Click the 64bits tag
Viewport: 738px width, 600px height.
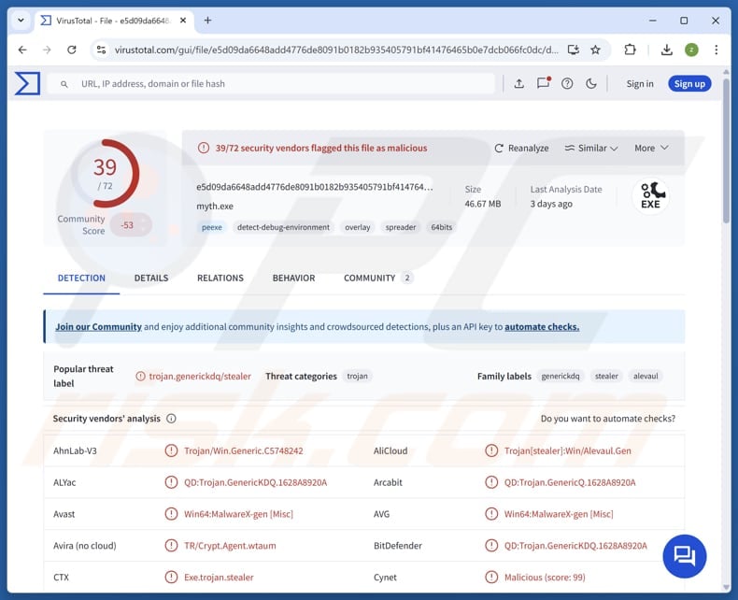[442, 227]
